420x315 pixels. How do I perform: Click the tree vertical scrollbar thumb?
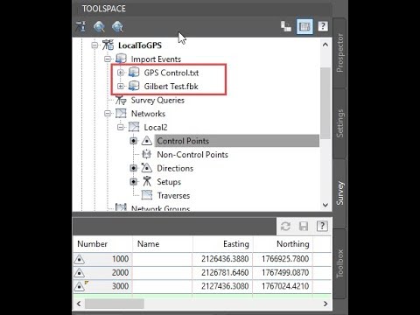pyautogui.click(x=325, y=103)
